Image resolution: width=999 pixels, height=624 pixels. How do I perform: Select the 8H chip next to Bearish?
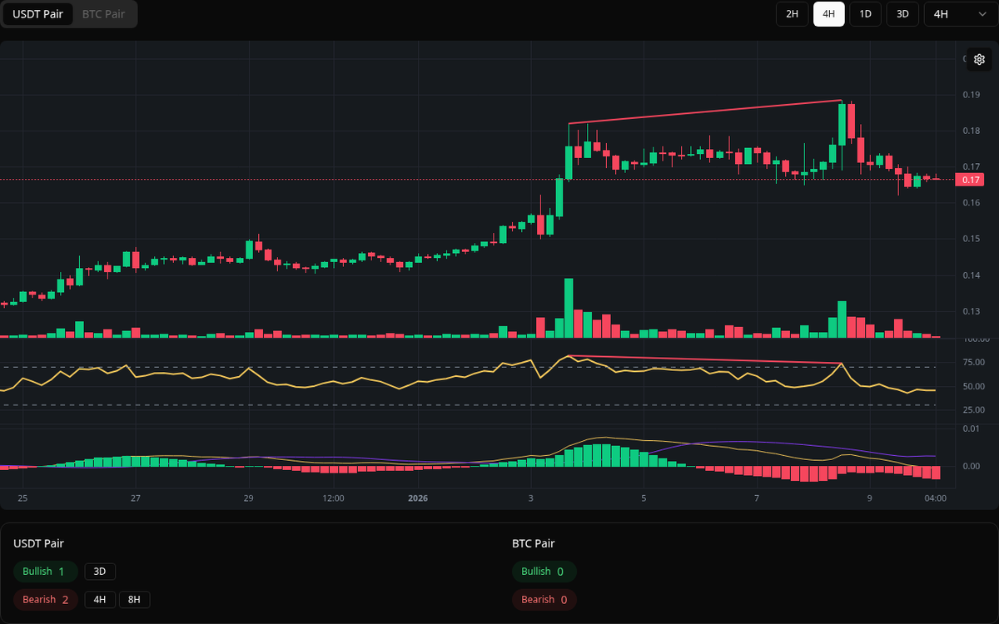point(133,599)
